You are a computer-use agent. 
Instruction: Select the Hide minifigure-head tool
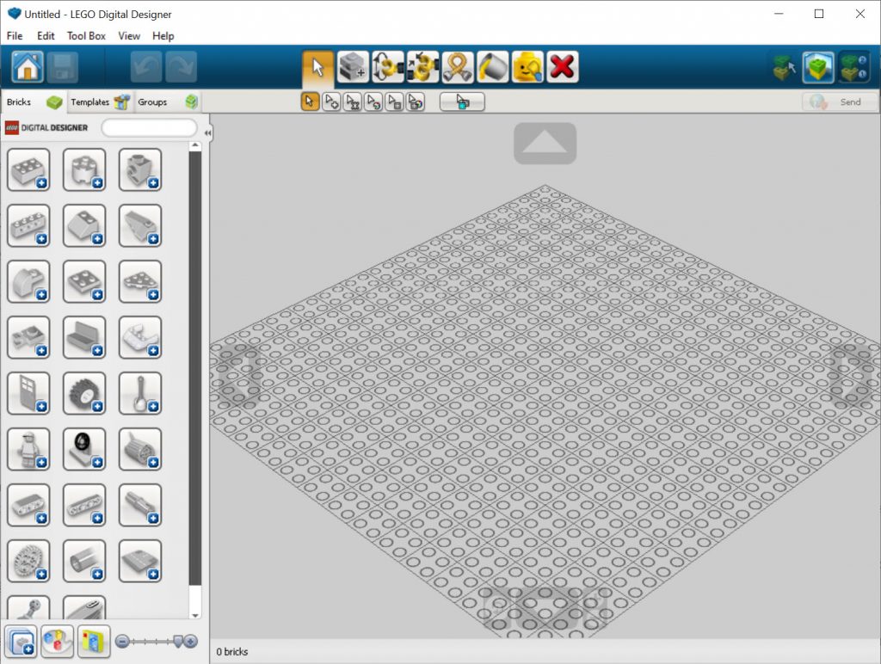tap(527, 67)
